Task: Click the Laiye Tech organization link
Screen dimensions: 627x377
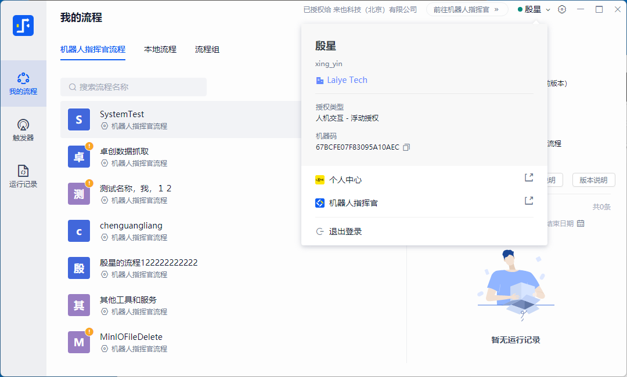Action: 347,80
